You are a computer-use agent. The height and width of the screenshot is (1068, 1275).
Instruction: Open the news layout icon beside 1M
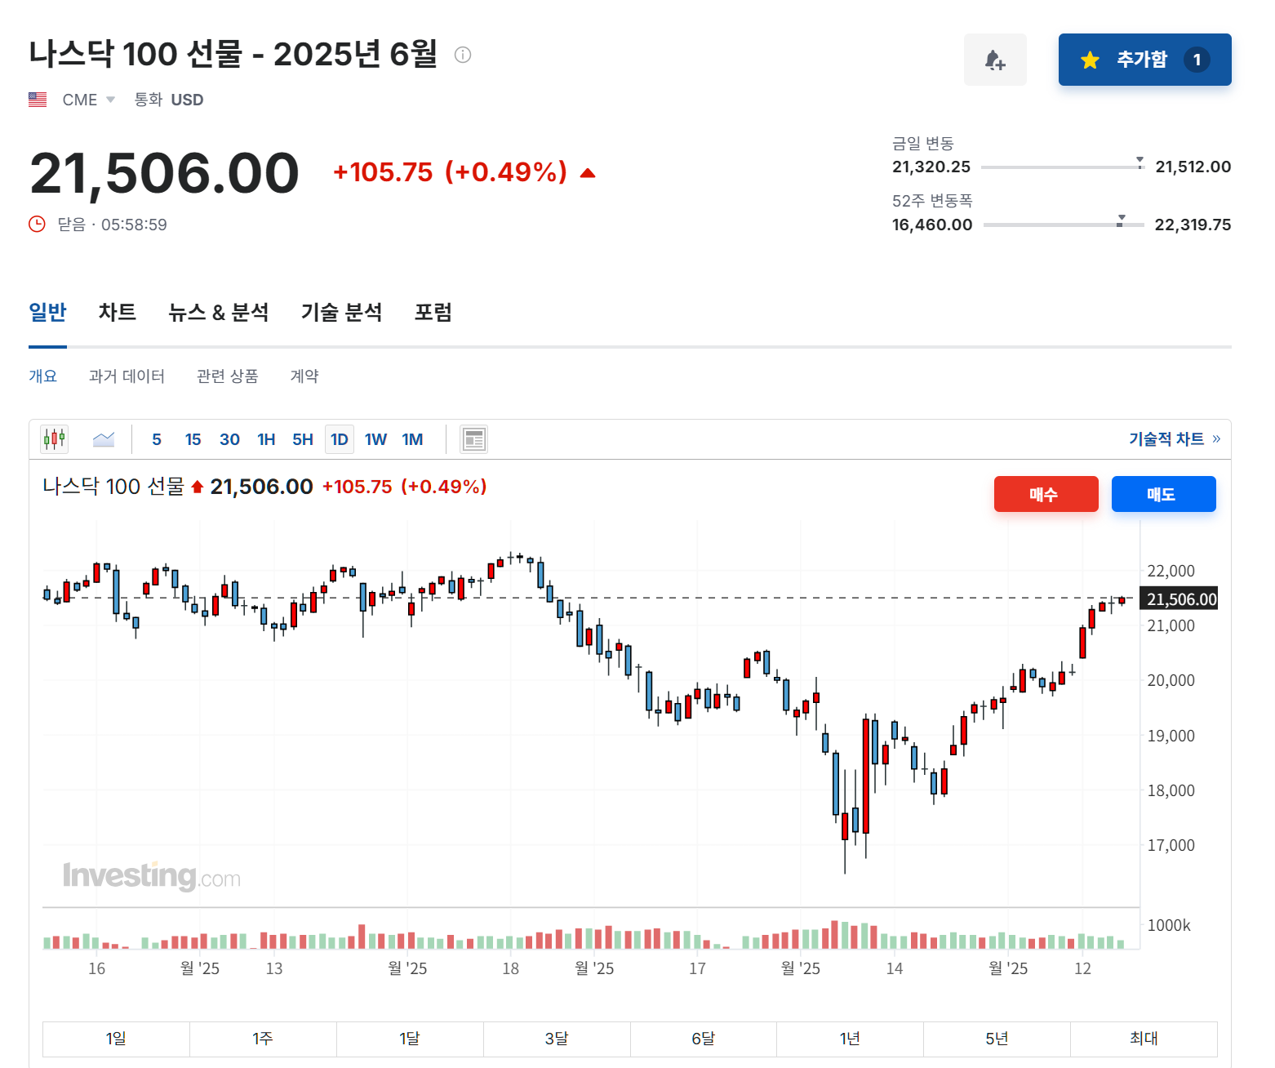click(473, 438)
